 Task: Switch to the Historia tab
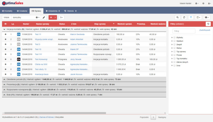tap(69, 11)
